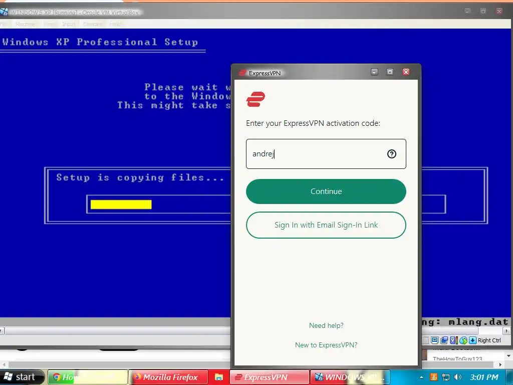Click the VirtualBox shared folders status icon
The image size is (513, 385).
(x=444, y=340)
